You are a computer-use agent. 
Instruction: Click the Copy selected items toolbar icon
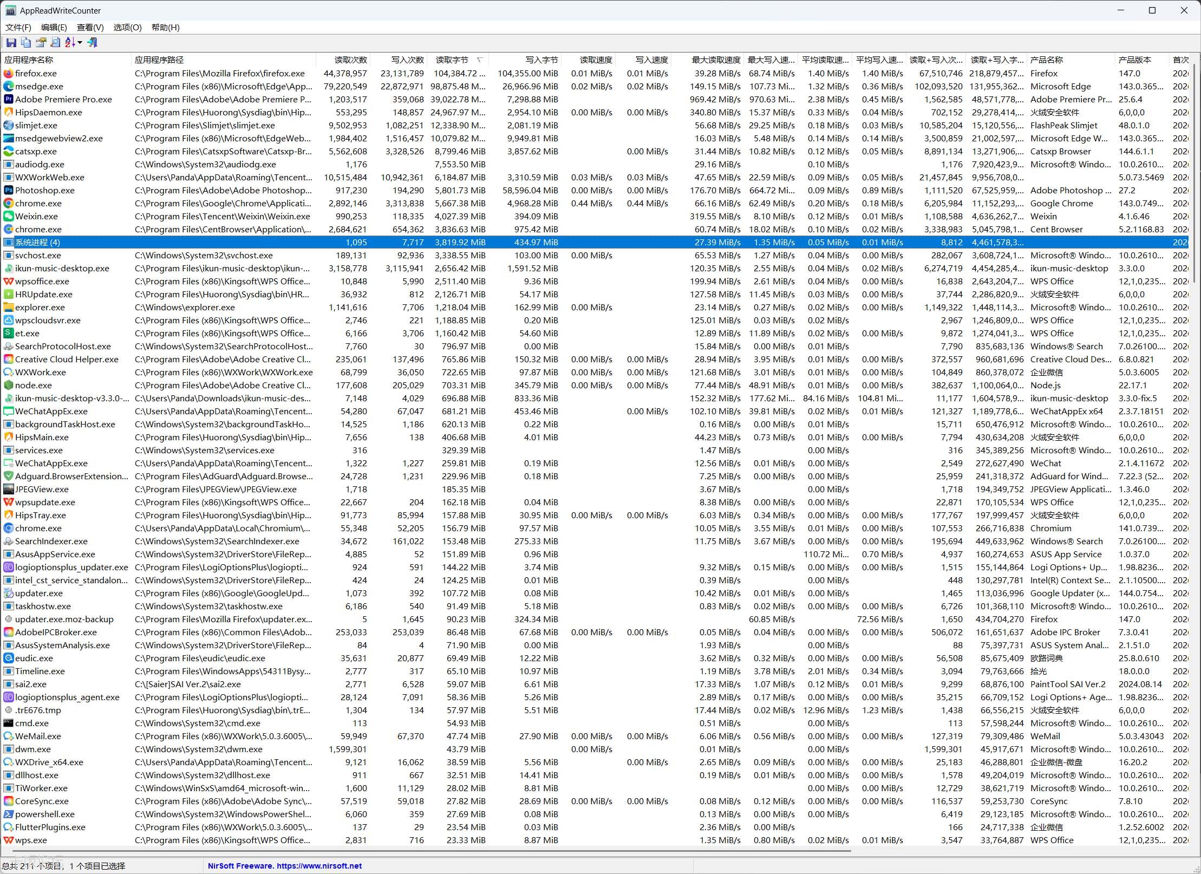click(x=26, y=43)
